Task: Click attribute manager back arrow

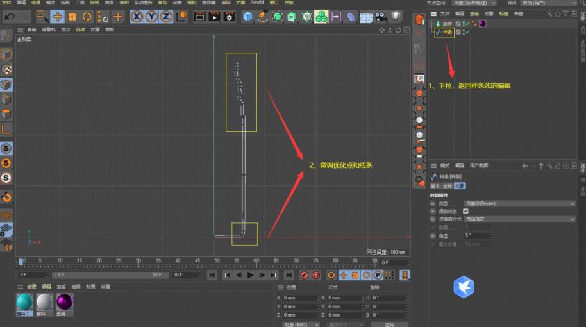Action: click(524, 166)
